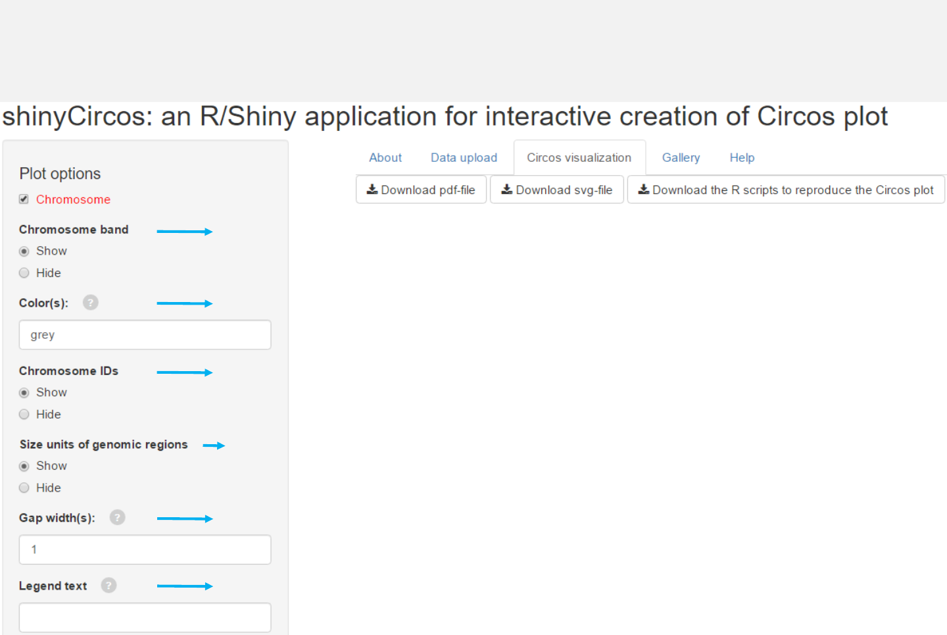The height and width of the screenshot is (635, 947).
Task: Select Hide under Chromosome IDs
Action: coord(24,415)
